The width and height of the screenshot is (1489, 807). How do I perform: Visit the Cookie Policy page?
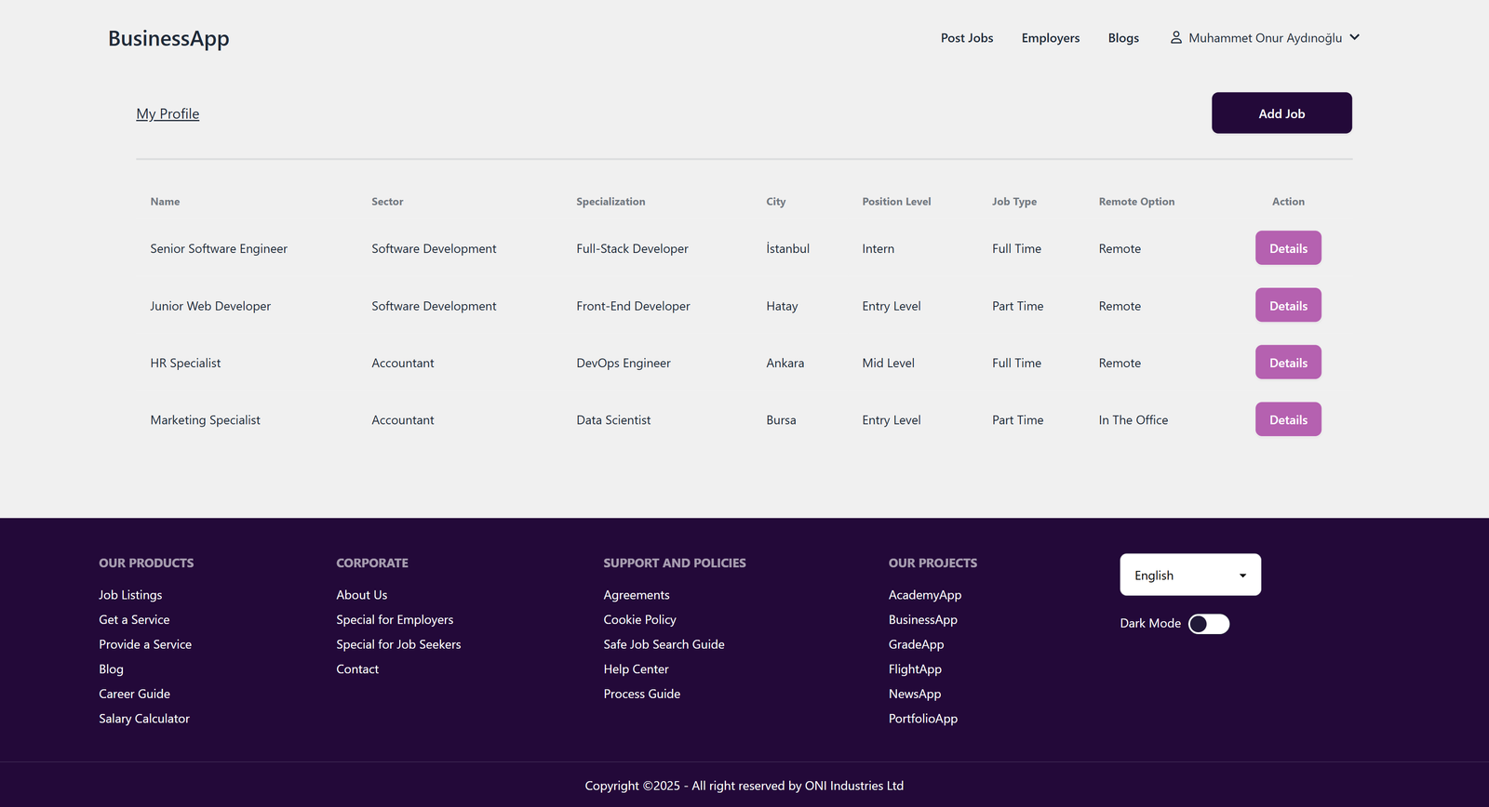point(640,620)
